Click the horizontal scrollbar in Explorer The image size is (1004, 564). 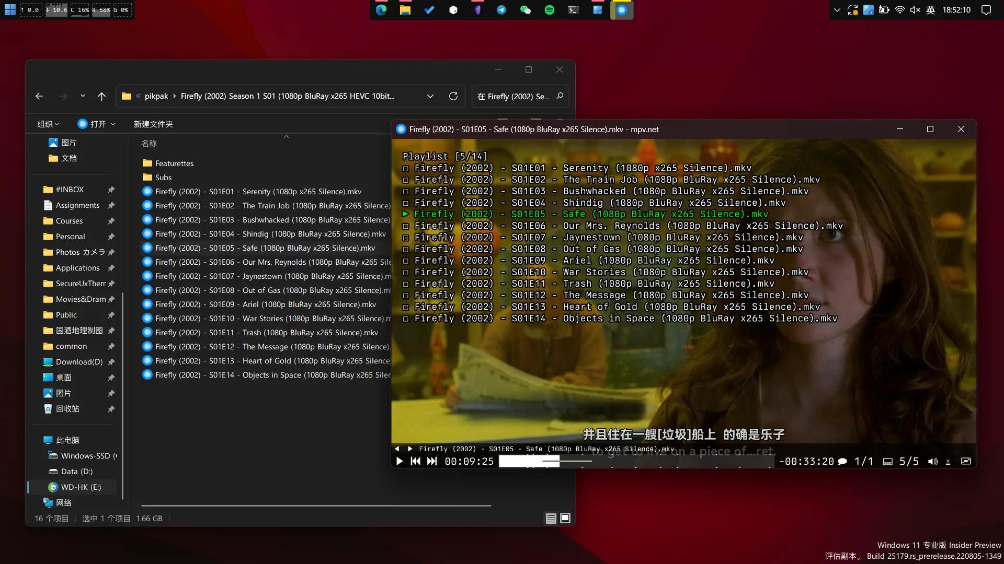click(x=316, y=506)
